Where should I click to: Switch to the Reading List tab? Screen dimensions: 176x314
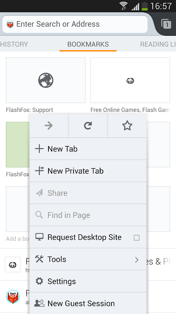pyautogui.click(x=158, y=44)
